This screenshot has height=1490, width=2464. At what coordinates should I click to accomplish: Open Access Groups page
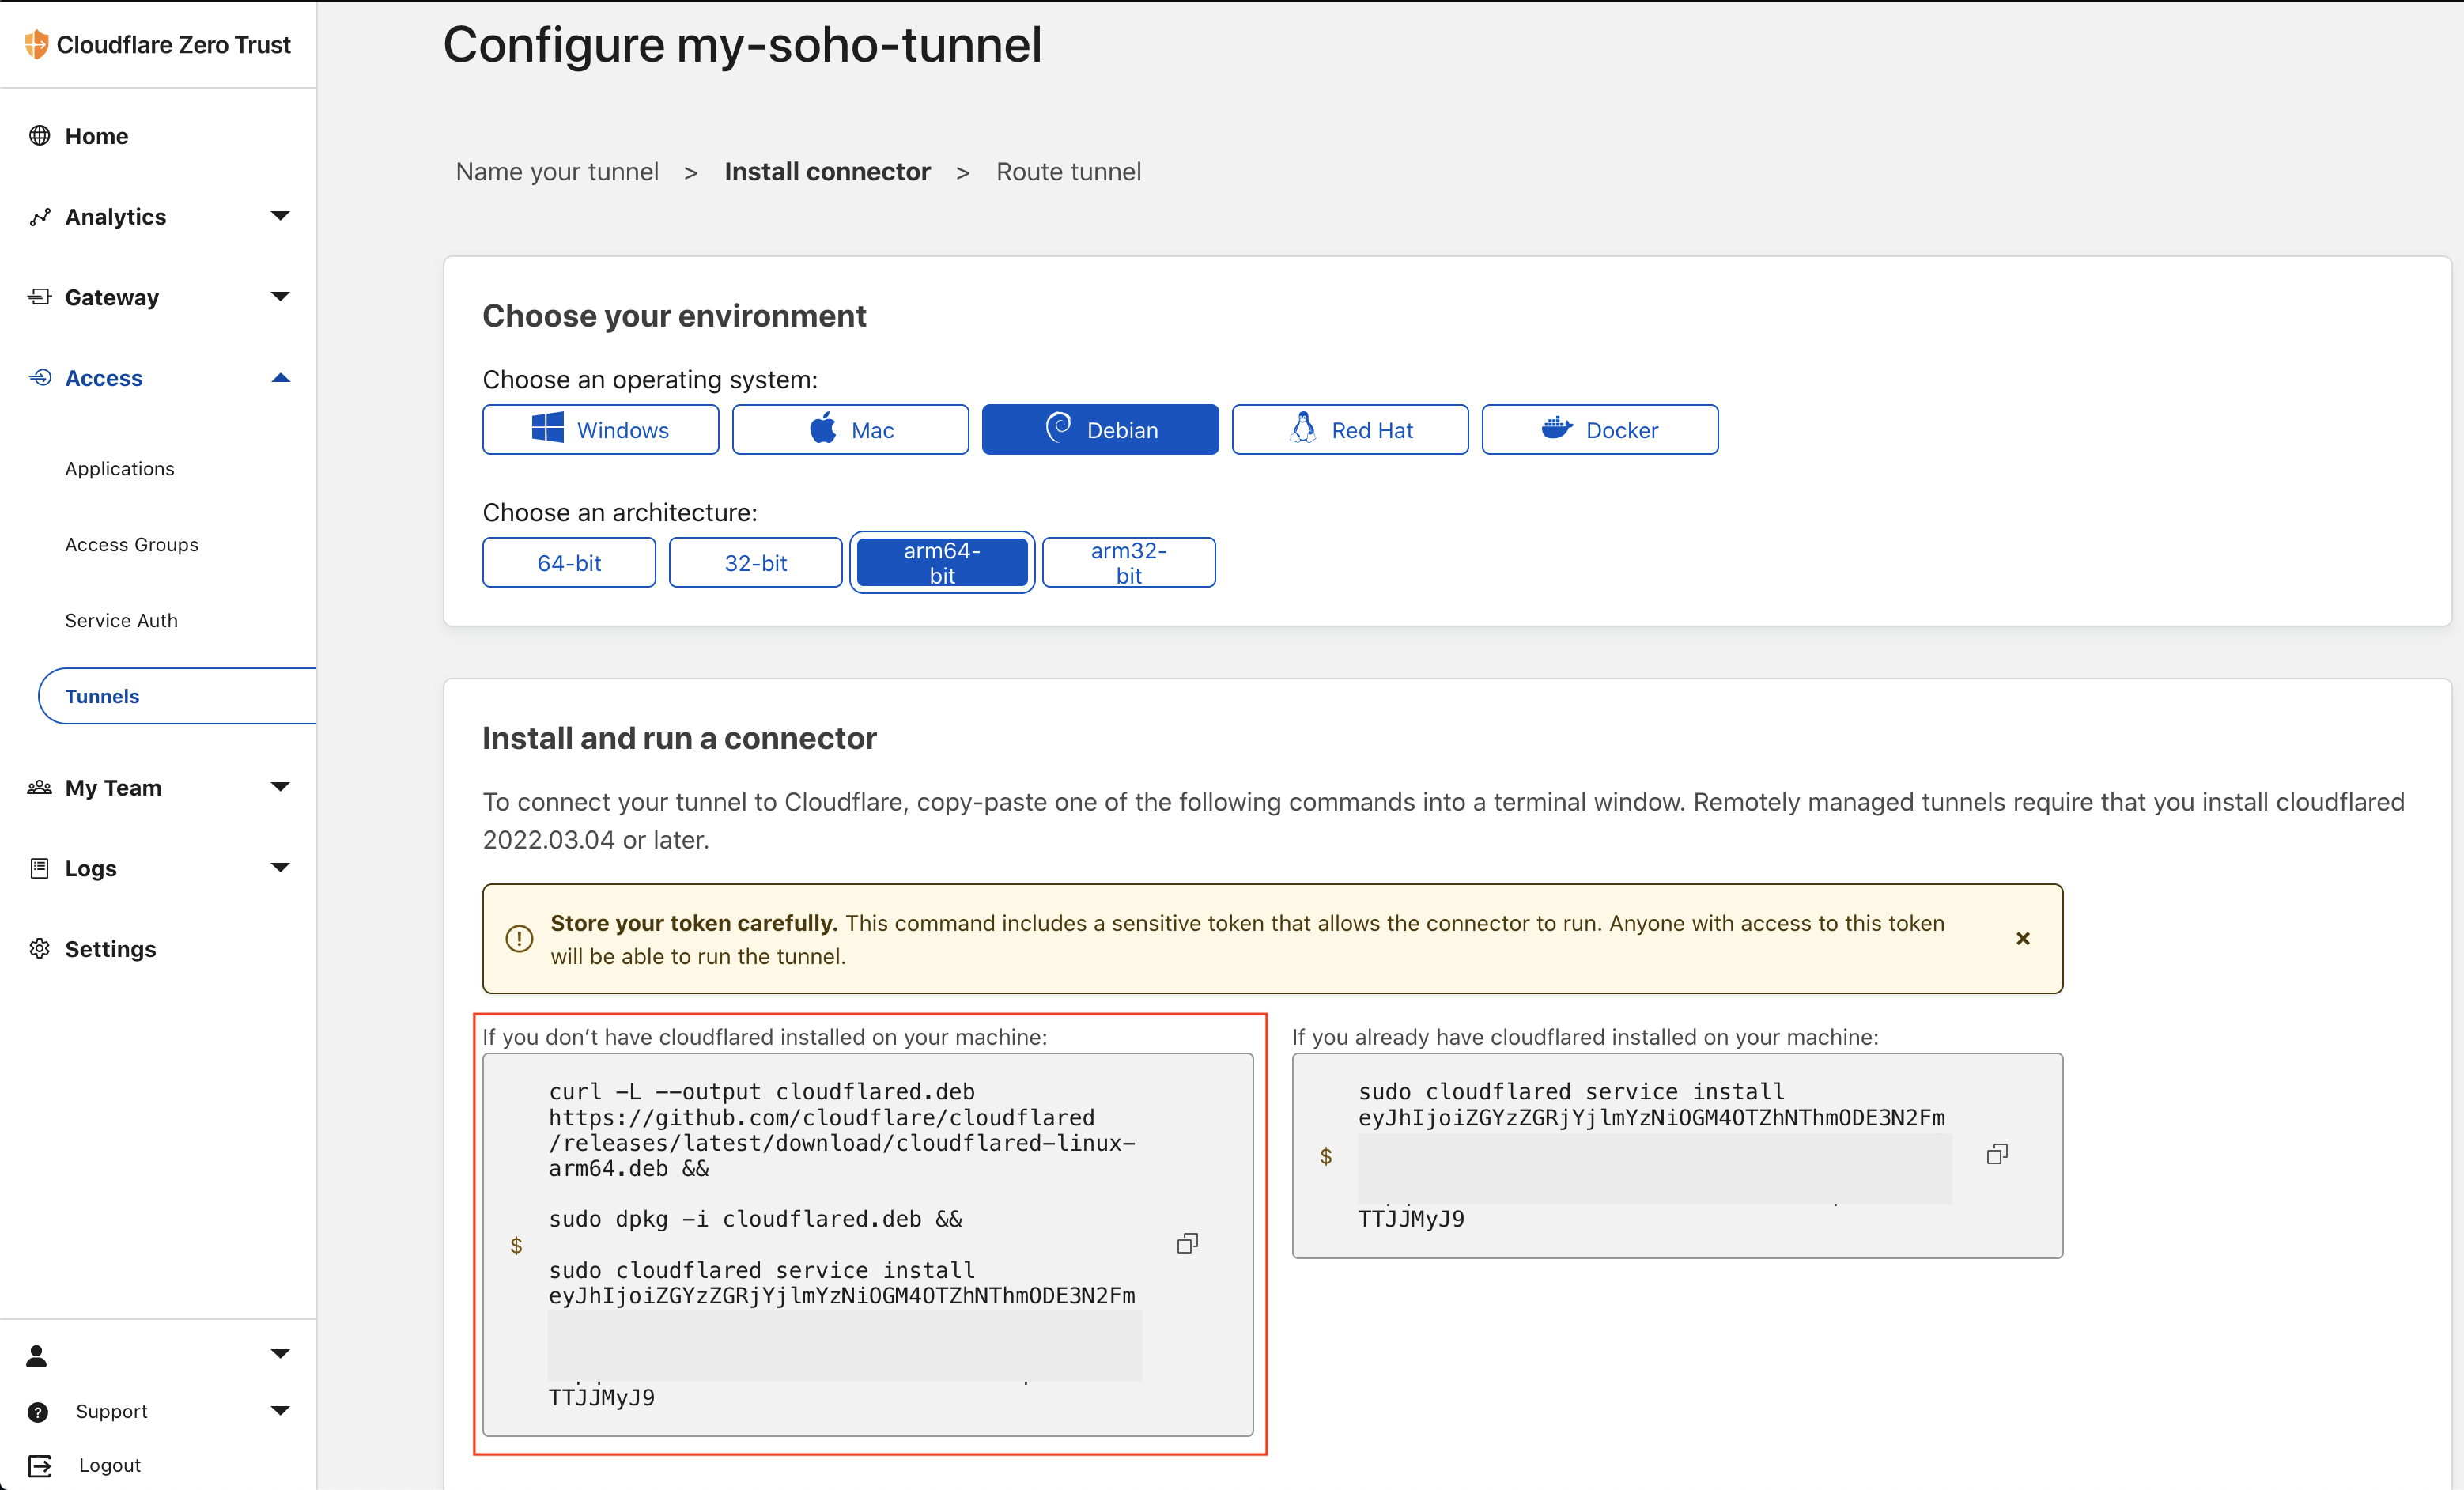pyautogui.click(x=132, y=544)
